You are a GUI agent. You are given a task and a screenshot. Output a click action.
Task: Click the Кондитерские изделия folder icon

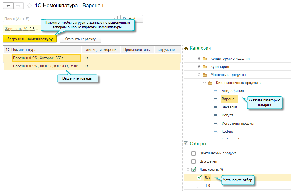(x=205, y=59)
